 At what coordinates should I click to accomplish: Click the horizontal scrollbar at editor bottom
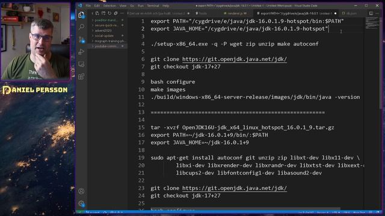pyautogui.click(x=245, y=209)
